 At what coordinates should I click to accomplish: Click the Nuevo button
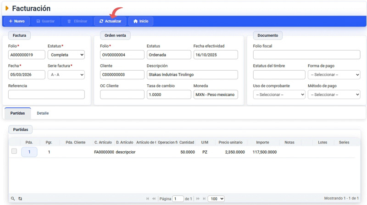tap(17, 21)
